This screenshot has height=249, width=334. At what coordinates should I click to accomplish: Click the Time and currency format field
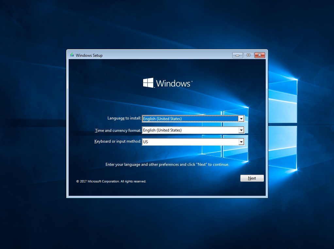(x=193, y=130)
